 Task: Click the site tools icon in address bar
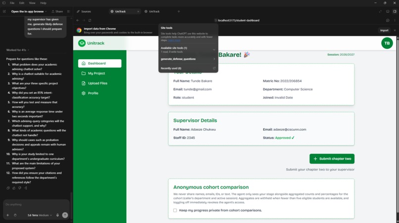(216, 20)
